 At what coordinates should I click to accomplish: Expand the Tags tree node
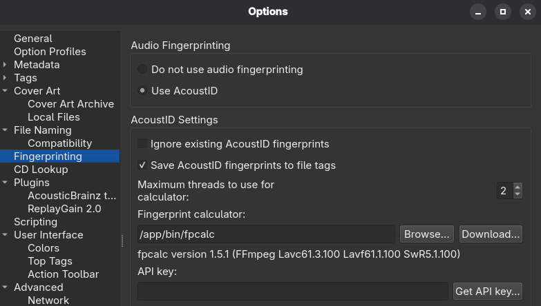tap(6, 78)
